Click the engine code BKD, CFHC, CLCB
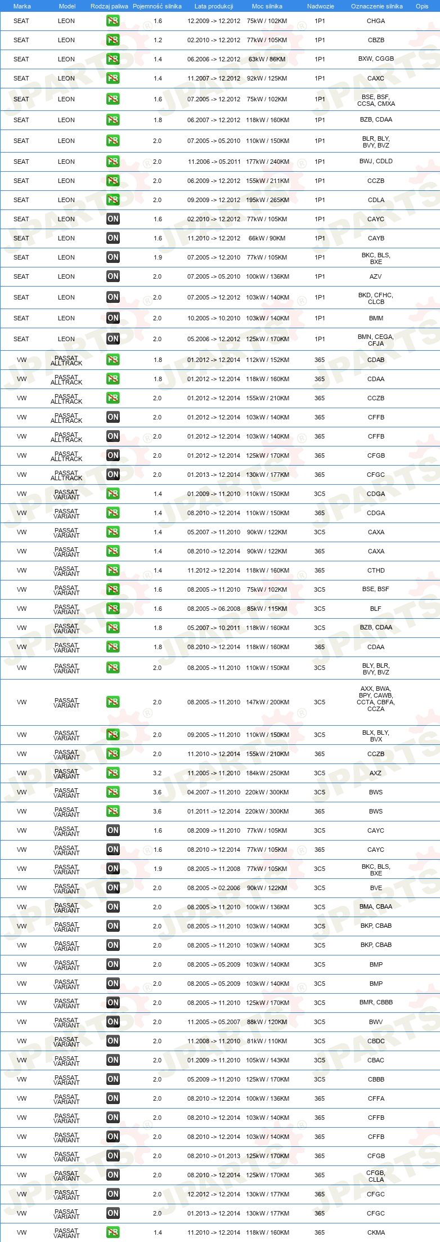Viewport: 440px width, 1242px height. pyautogui.click(x=376, y=298)
